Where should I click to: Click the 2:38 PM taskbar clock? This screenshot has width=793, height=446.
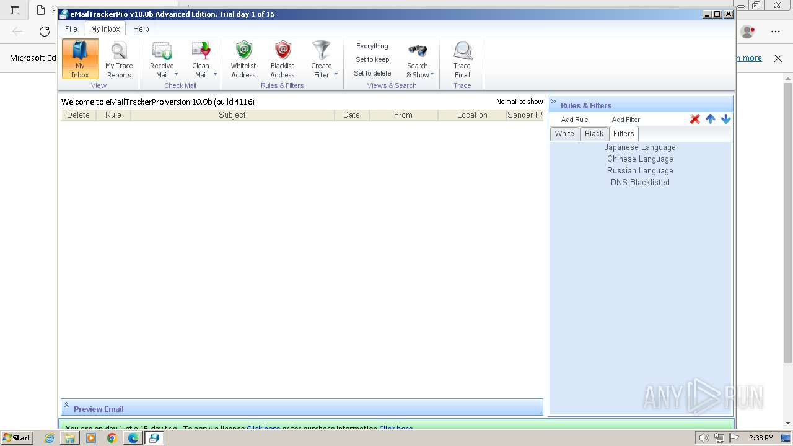click(x=761, y=438)
